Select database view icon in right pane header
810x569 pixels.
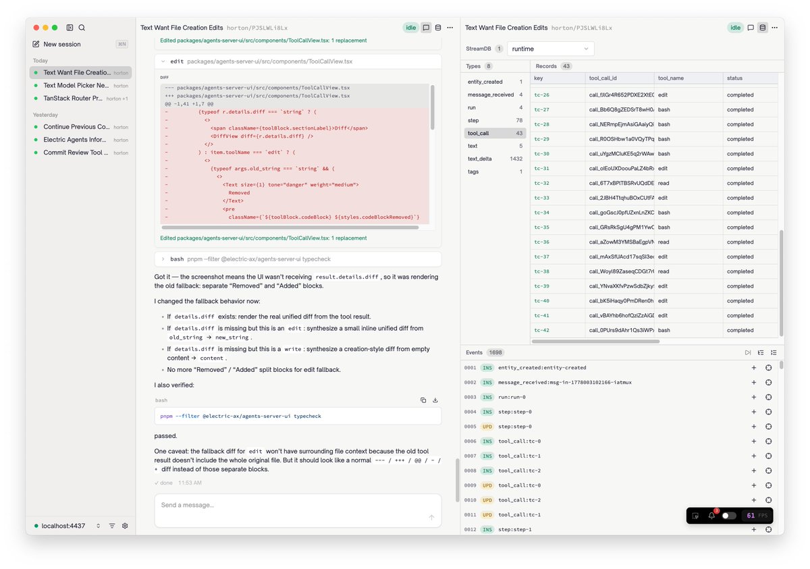click(763, 28)
